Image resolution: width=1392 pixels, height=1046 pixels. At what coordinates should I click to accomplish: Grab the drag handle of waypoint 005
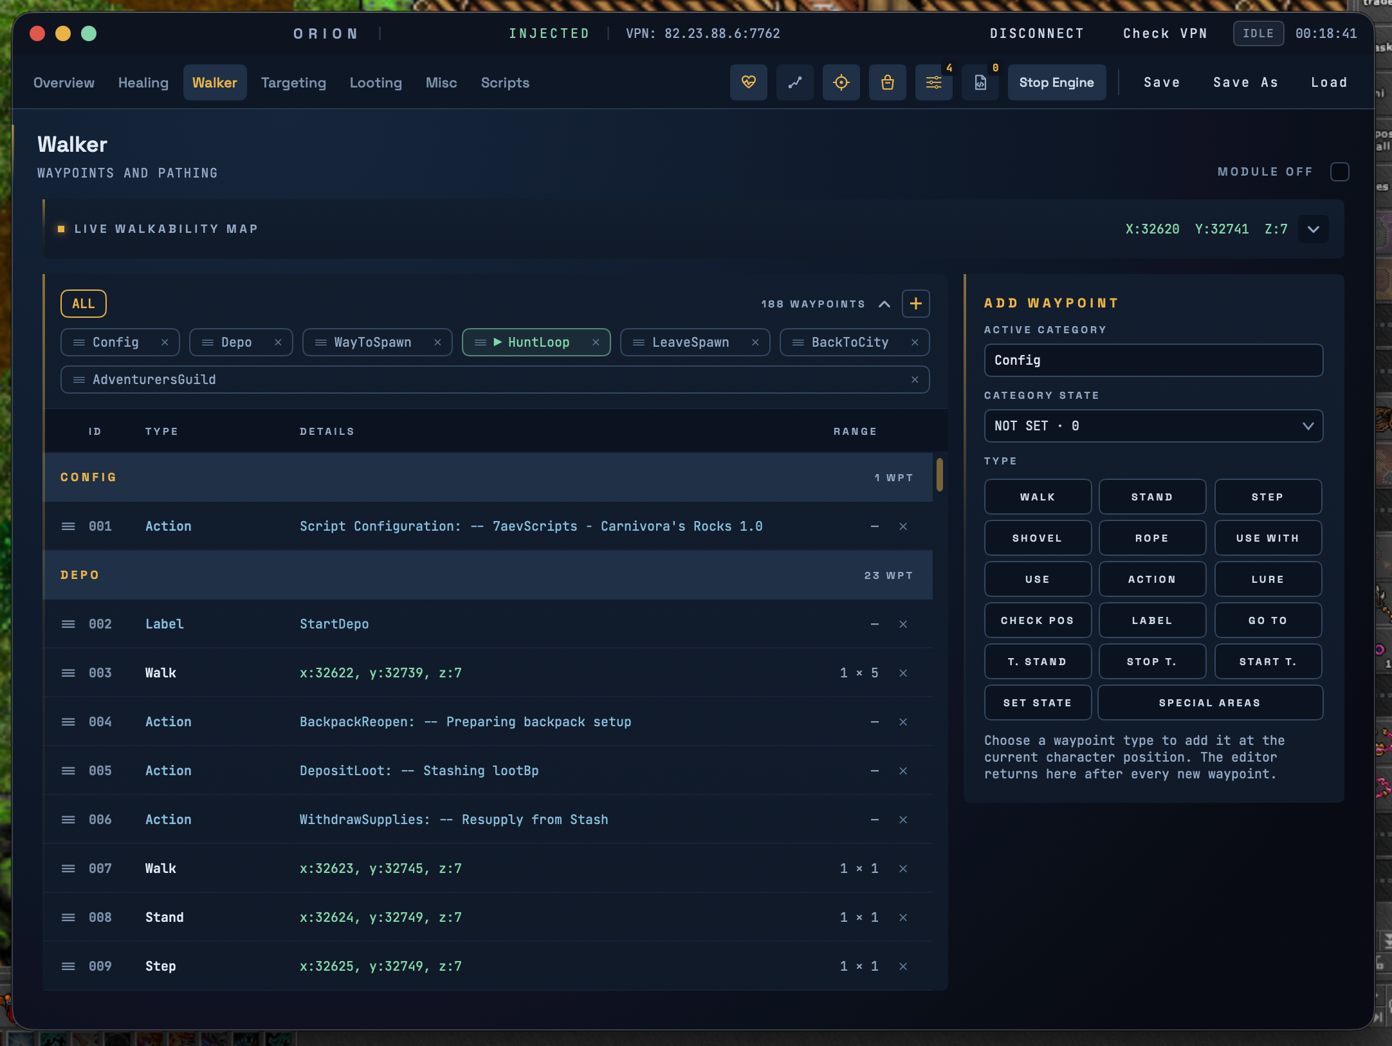[68, 771]
